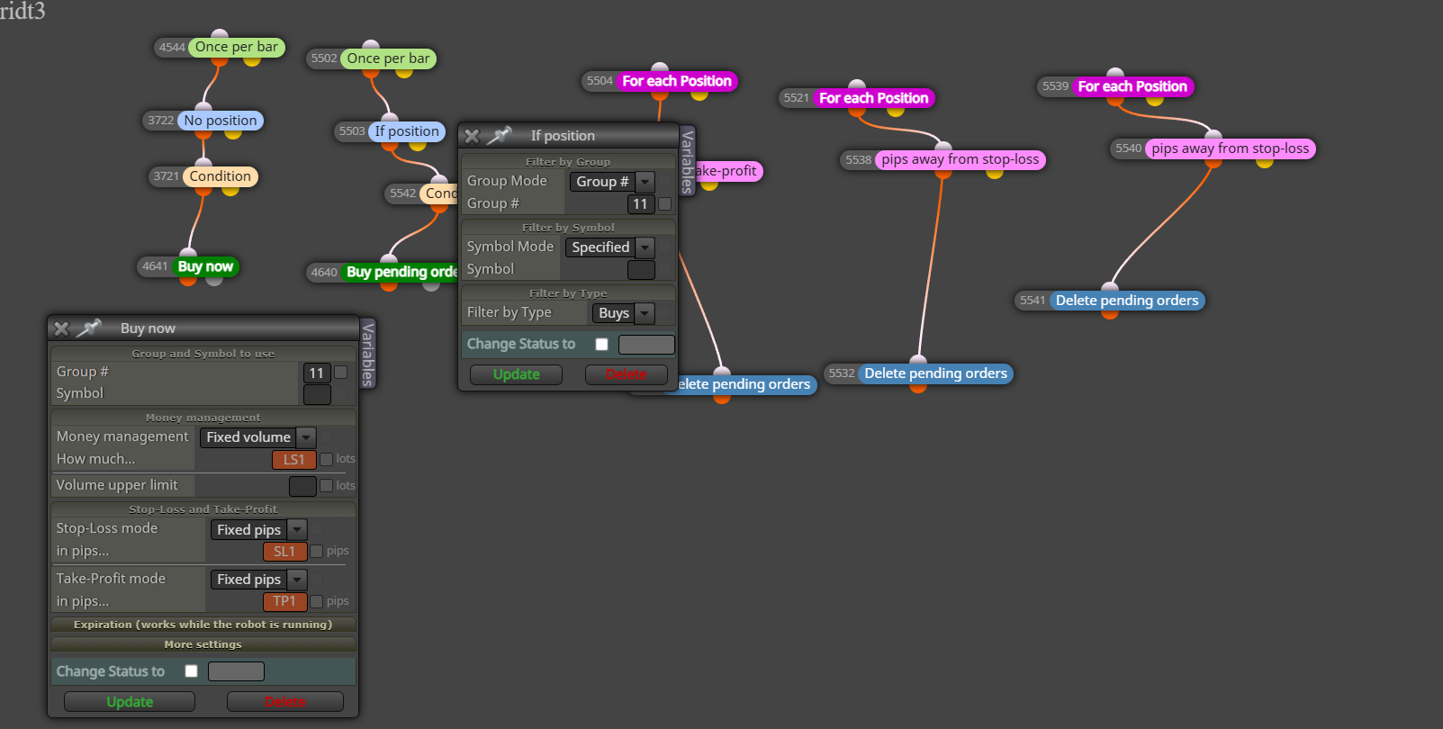Click Delete button in Buy now panel
The image size is (1443, 729).
click(x=285, y=702)
